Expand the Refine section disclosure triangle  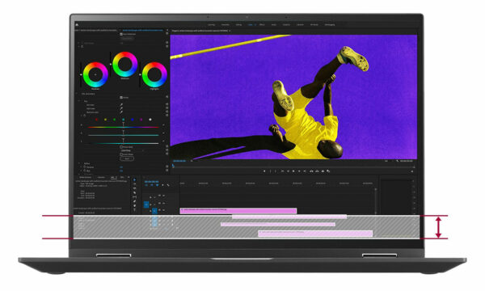[79, 163]
